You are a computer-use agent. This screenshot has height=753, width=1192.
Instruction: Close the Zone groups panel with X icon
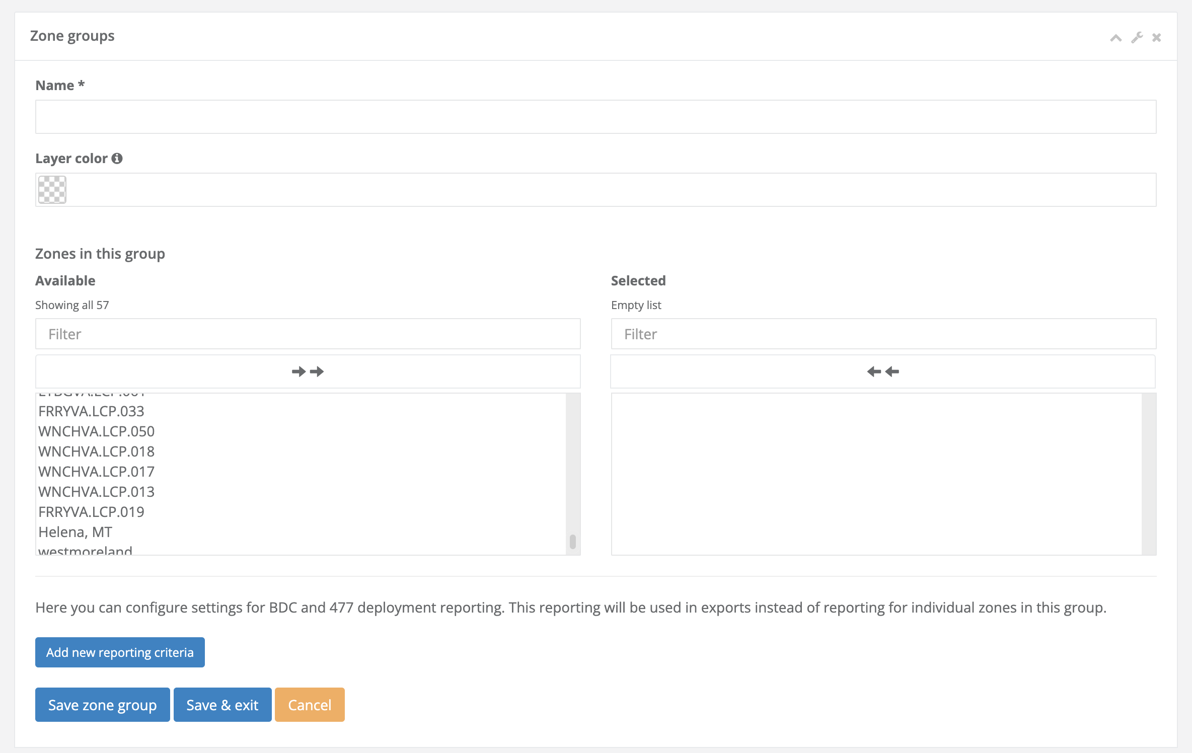click(1156, 37)
